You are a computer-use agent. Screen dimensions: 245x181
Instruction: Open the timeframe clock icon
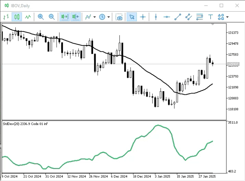(x=102, y=17)
